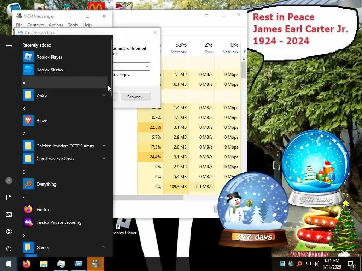362x271 pixels.
Task: Open Firefox Private Browsing entry
Action: pyautogui.click(x=65, y=222)
